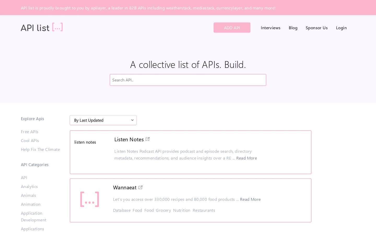The width and height of the screenshot is (376, 235).
Task: Open Wannaeat external link icon
Action: pos(140,187)
